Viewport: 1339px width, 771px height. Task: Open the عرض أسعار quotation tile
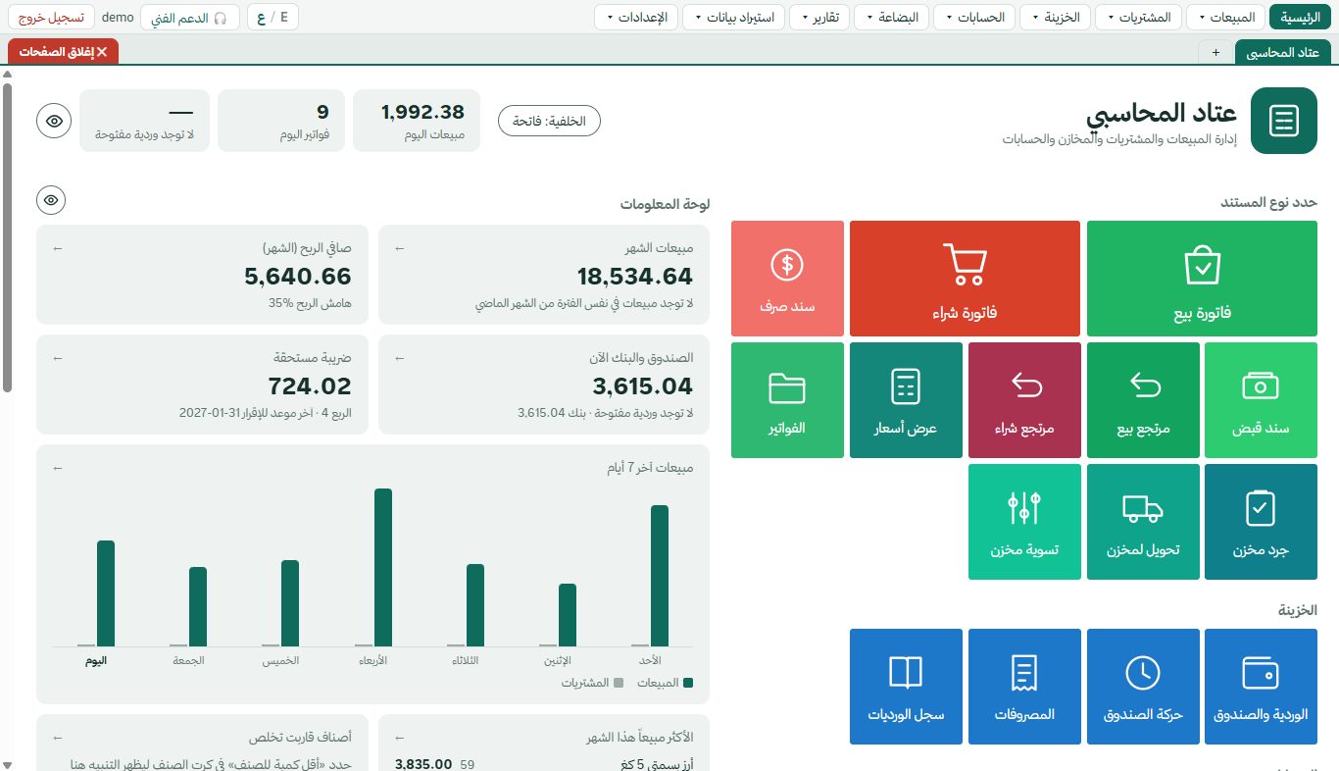906,400
